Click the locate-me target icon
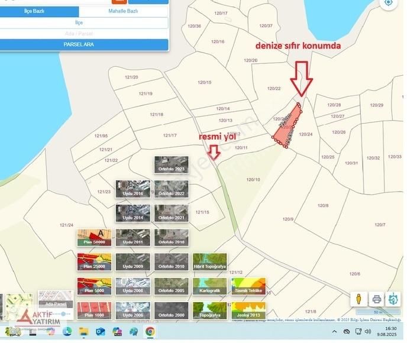This screenshot has width=407, height=343. pos(388,2)
